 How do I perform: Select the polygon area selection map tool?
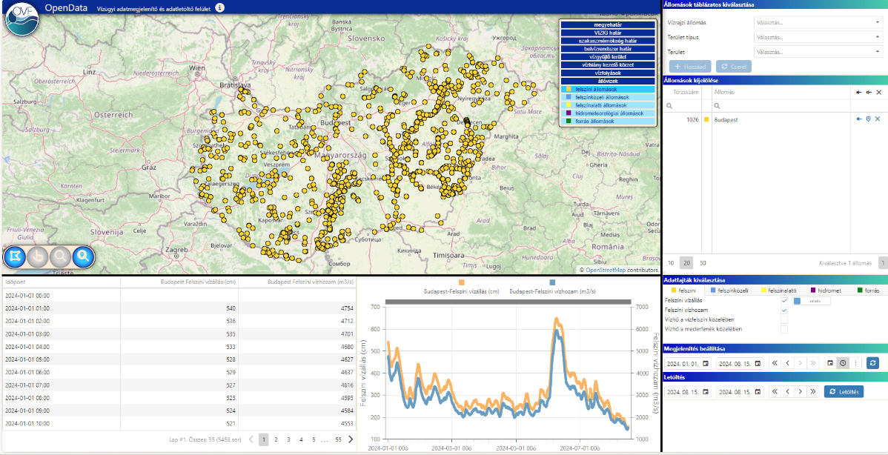point(14,257)
